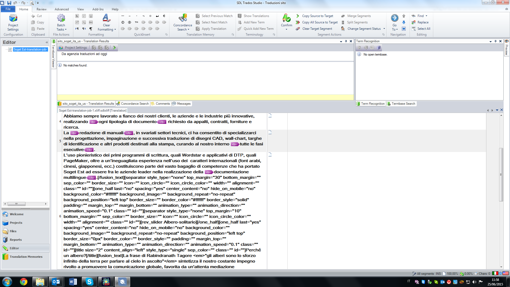This screenshot has height=287, width=510.
Task: Open the Termbase Search tab
Action: pos(401,104)
